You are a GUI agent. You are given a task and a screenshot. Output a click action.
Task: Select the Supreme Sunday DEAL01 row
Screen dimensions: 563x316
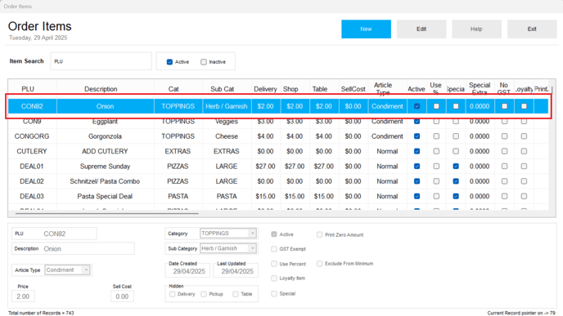tap(278, 167)
